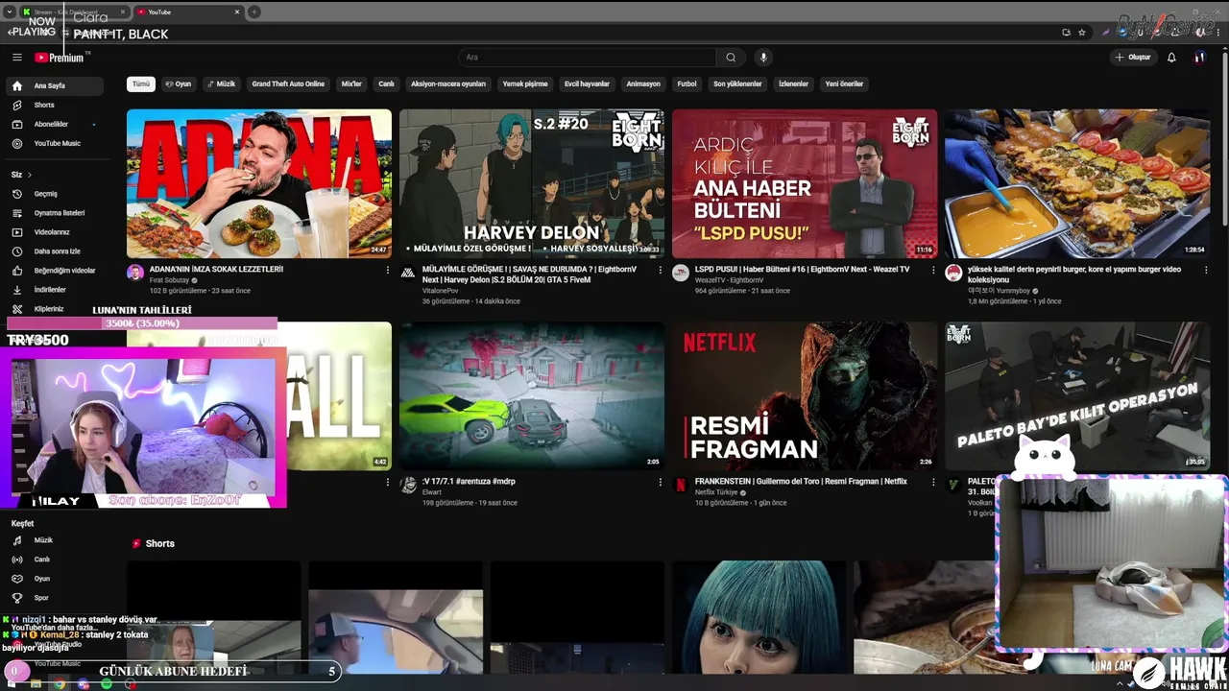Open Videolarınız in sidebar

(55, 232)
